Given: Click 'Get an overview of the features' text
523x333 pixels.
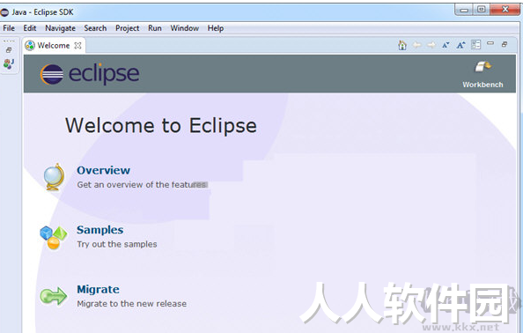Looking at the screenshot, I should pos(143,184).
